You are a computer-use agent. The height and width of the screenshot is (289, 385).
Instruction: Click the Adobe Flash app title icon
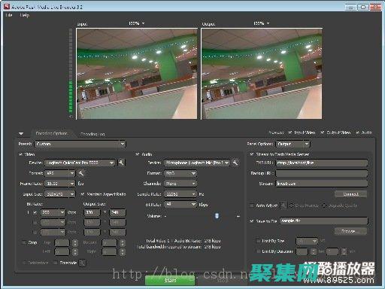point(7,7)
